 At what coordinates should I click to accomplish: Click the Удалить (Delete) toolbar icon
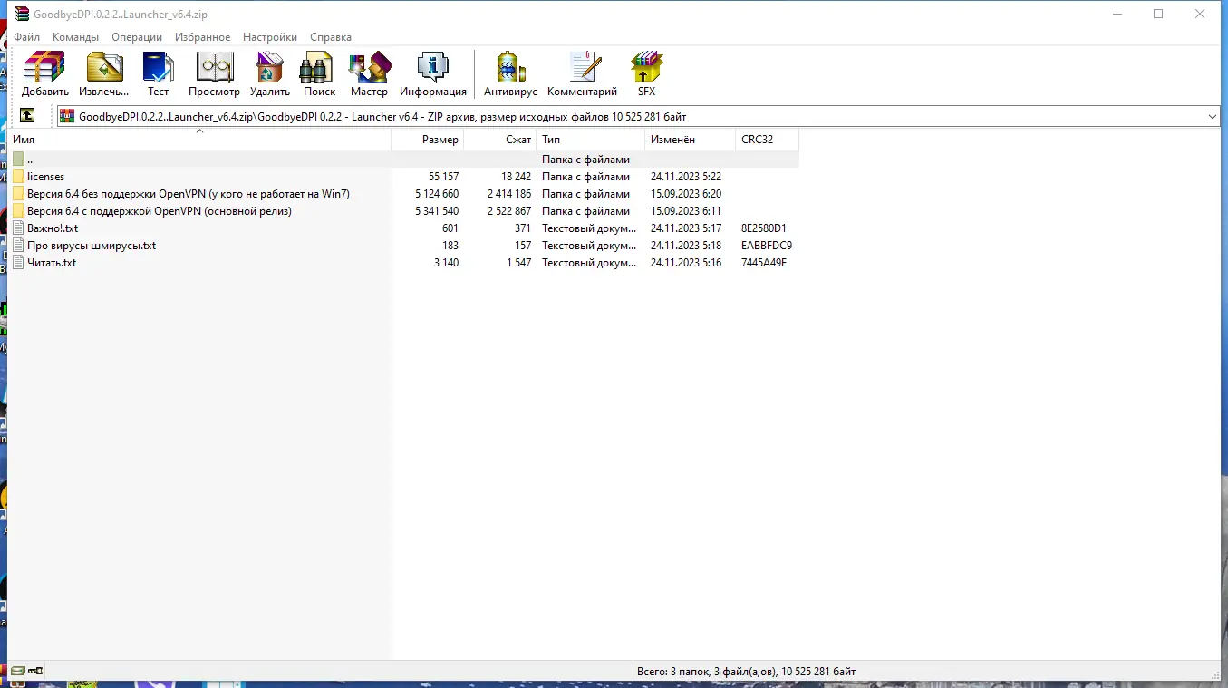[270, 74]
